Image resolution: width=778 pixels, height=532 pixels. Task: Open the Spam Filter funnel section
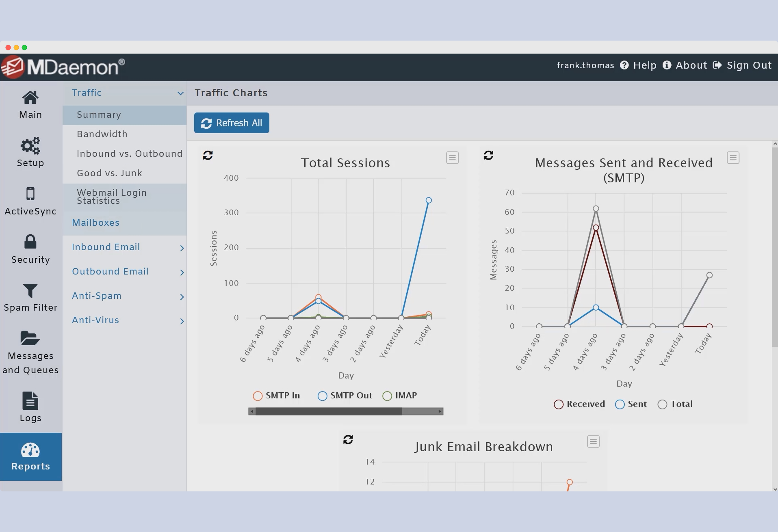click(x=30, y=298)
